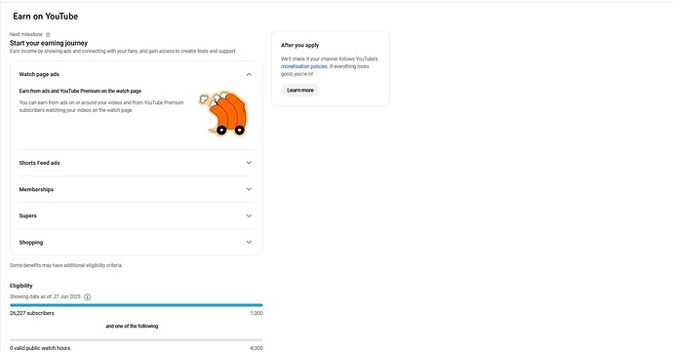The width and height of the screenshot is (673, 352).
Task: Expand the Shopping chevron arrow
Action: 249,242
